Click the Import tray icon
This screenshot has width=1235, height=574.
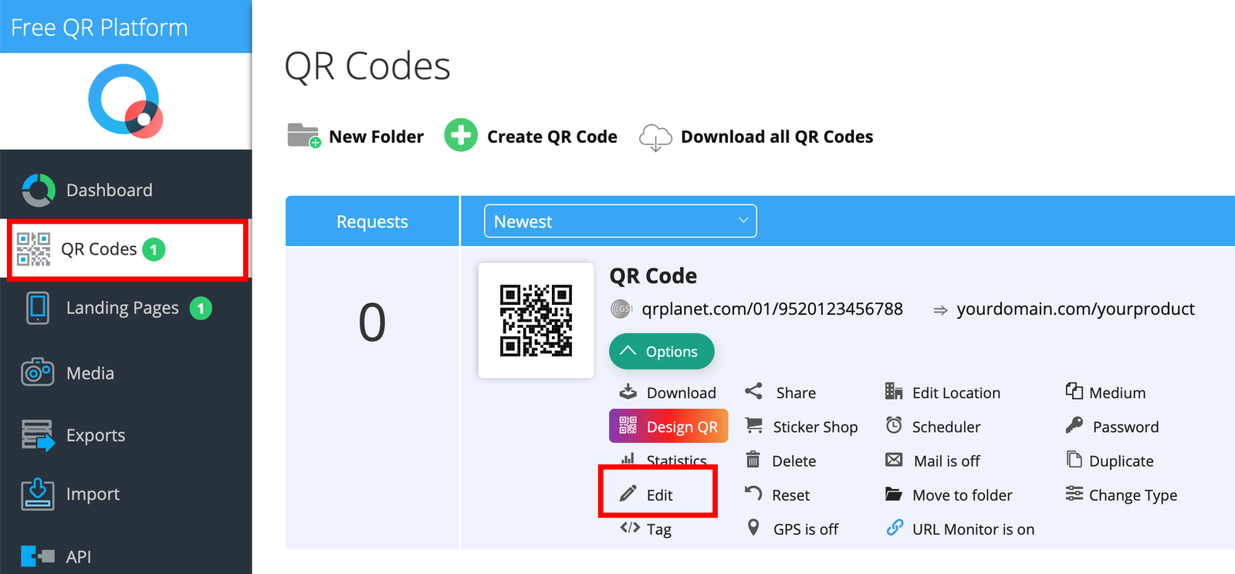37,495
